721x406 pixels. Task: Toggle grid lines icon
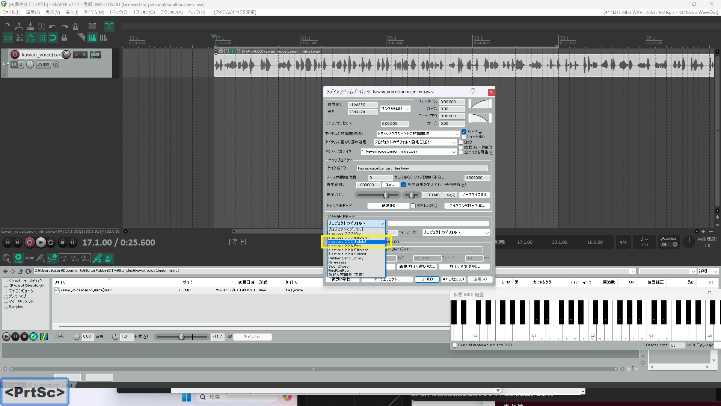pyautogui.click(x=42, y=38)
